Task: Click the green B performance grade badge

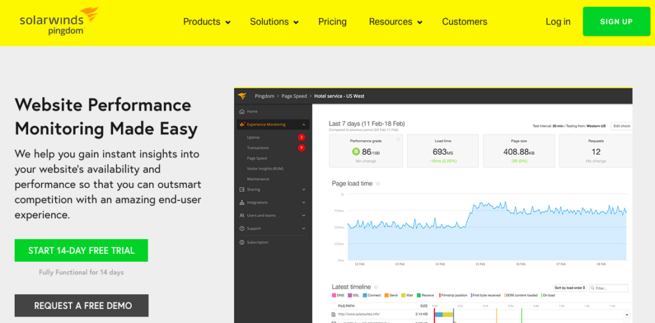Action: point(356,152)
